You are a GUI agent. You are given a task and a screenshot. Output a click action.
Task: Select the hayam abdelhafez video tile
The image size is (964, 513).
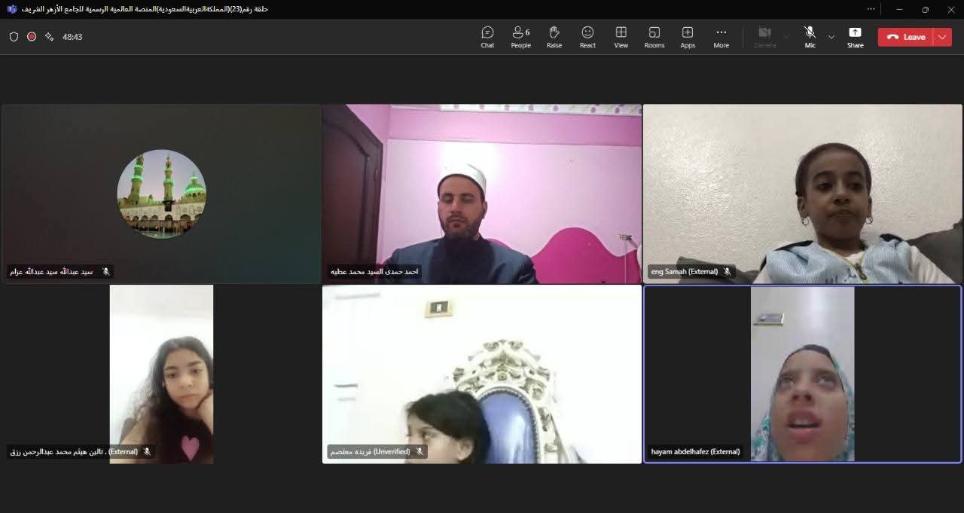(802, 374)
